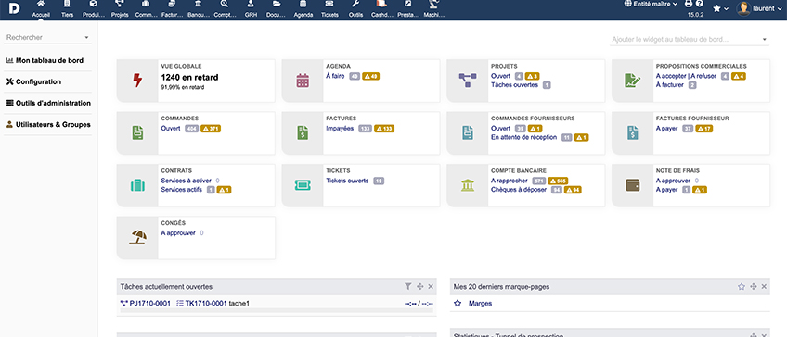Open the Tiers menu

click(x=67, y=9)
